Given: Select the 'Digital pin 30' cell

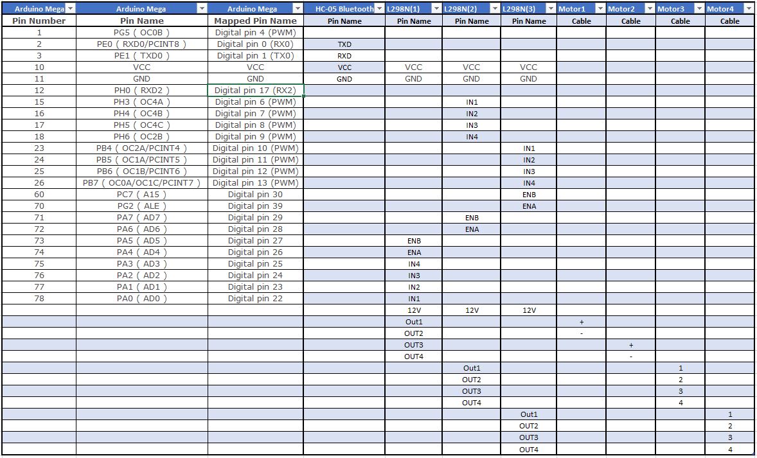Looking at the screenshot, I should (256, 195).
